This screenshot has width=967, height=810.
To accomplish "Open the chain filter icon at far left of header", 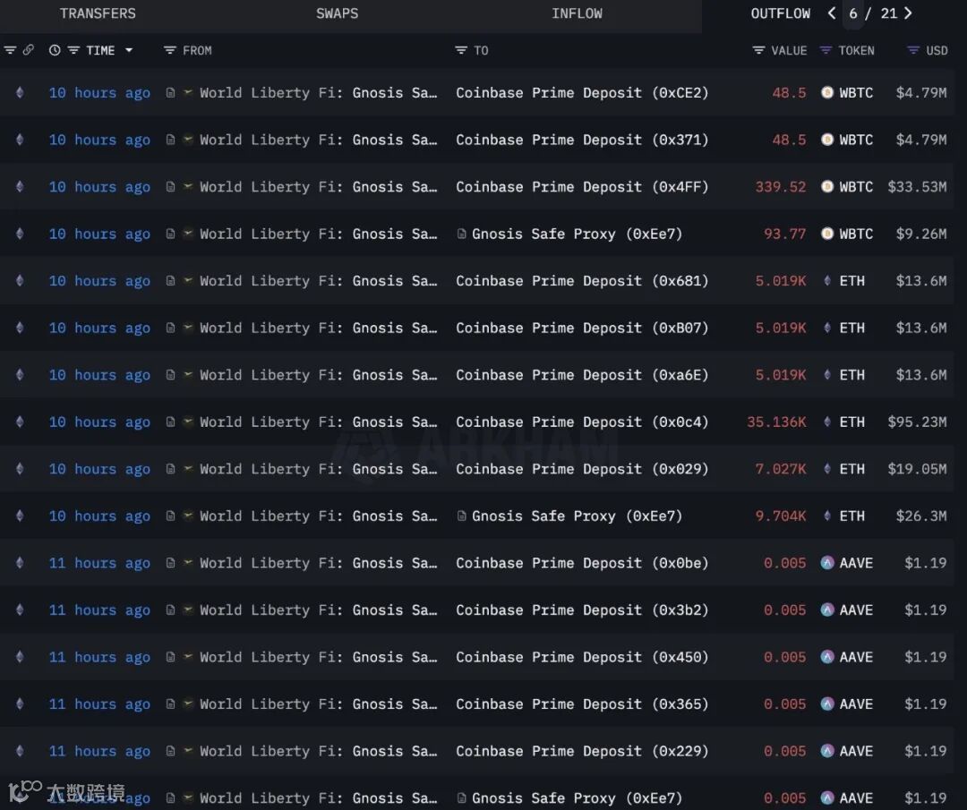I will tap(10, 50).
